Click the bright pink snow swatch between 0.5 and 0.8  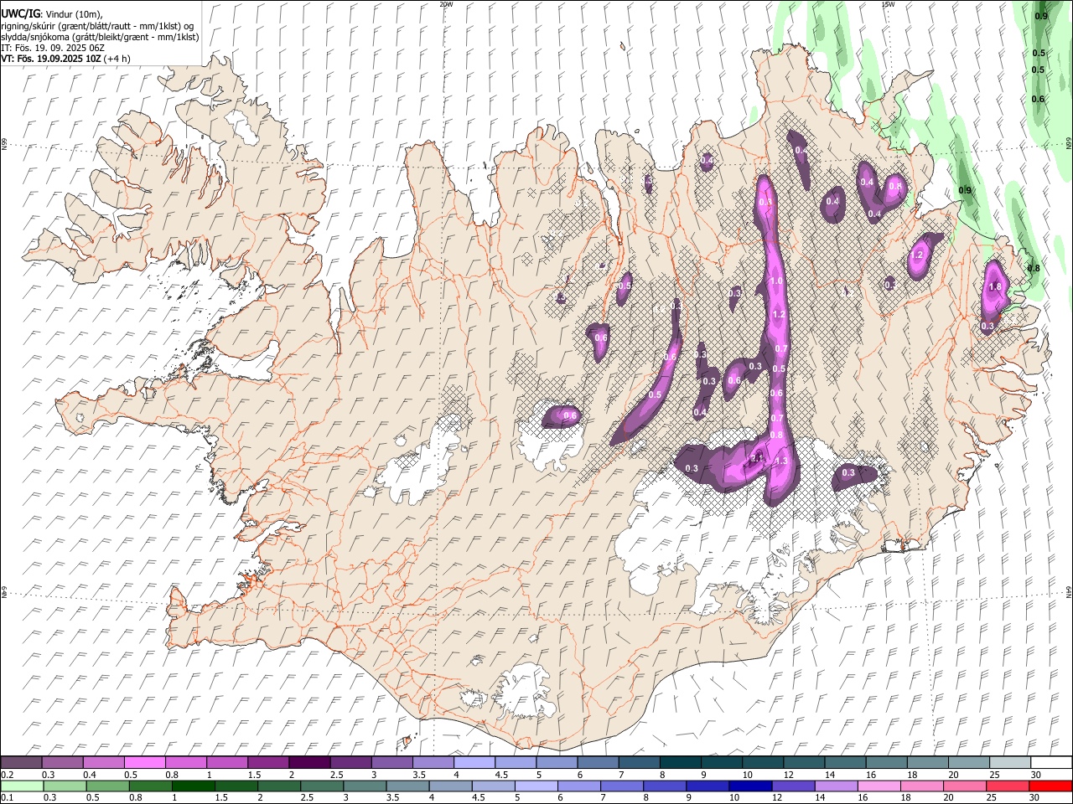point(145,763)
